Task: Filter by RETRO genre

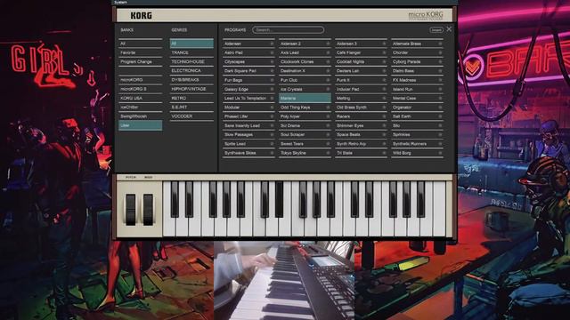Action: (191, 98)
